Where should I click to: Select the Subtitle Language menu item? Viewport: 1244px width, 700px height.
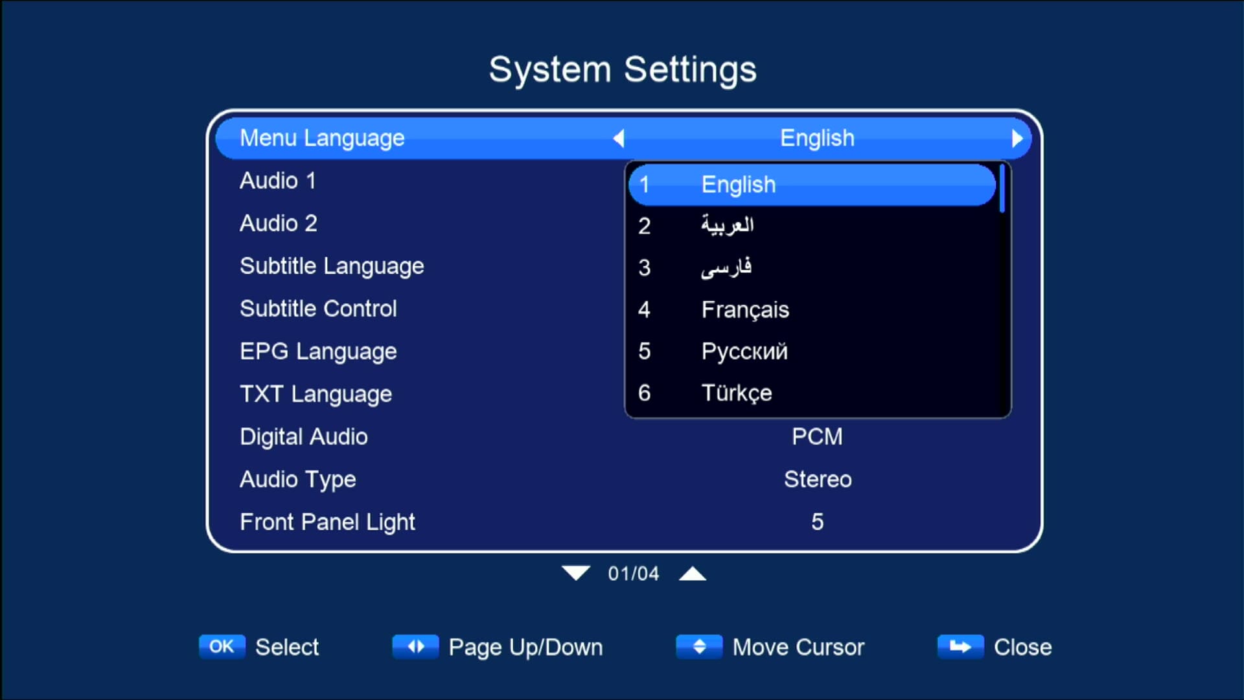(x=332, y=266)
